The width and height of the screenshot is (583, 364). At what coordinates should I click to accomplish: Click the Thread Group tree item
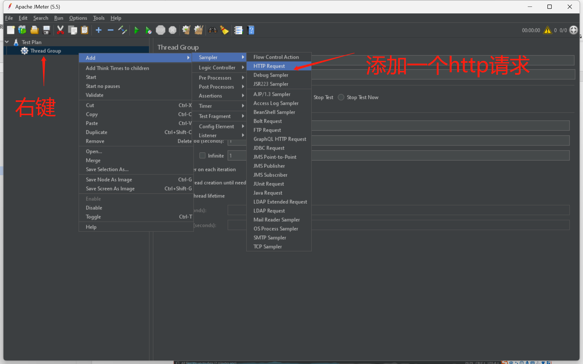46,50
